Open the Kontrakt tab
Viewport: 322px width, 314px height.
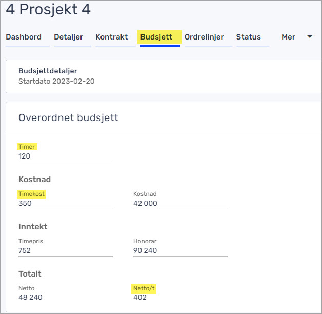(112, 37)
